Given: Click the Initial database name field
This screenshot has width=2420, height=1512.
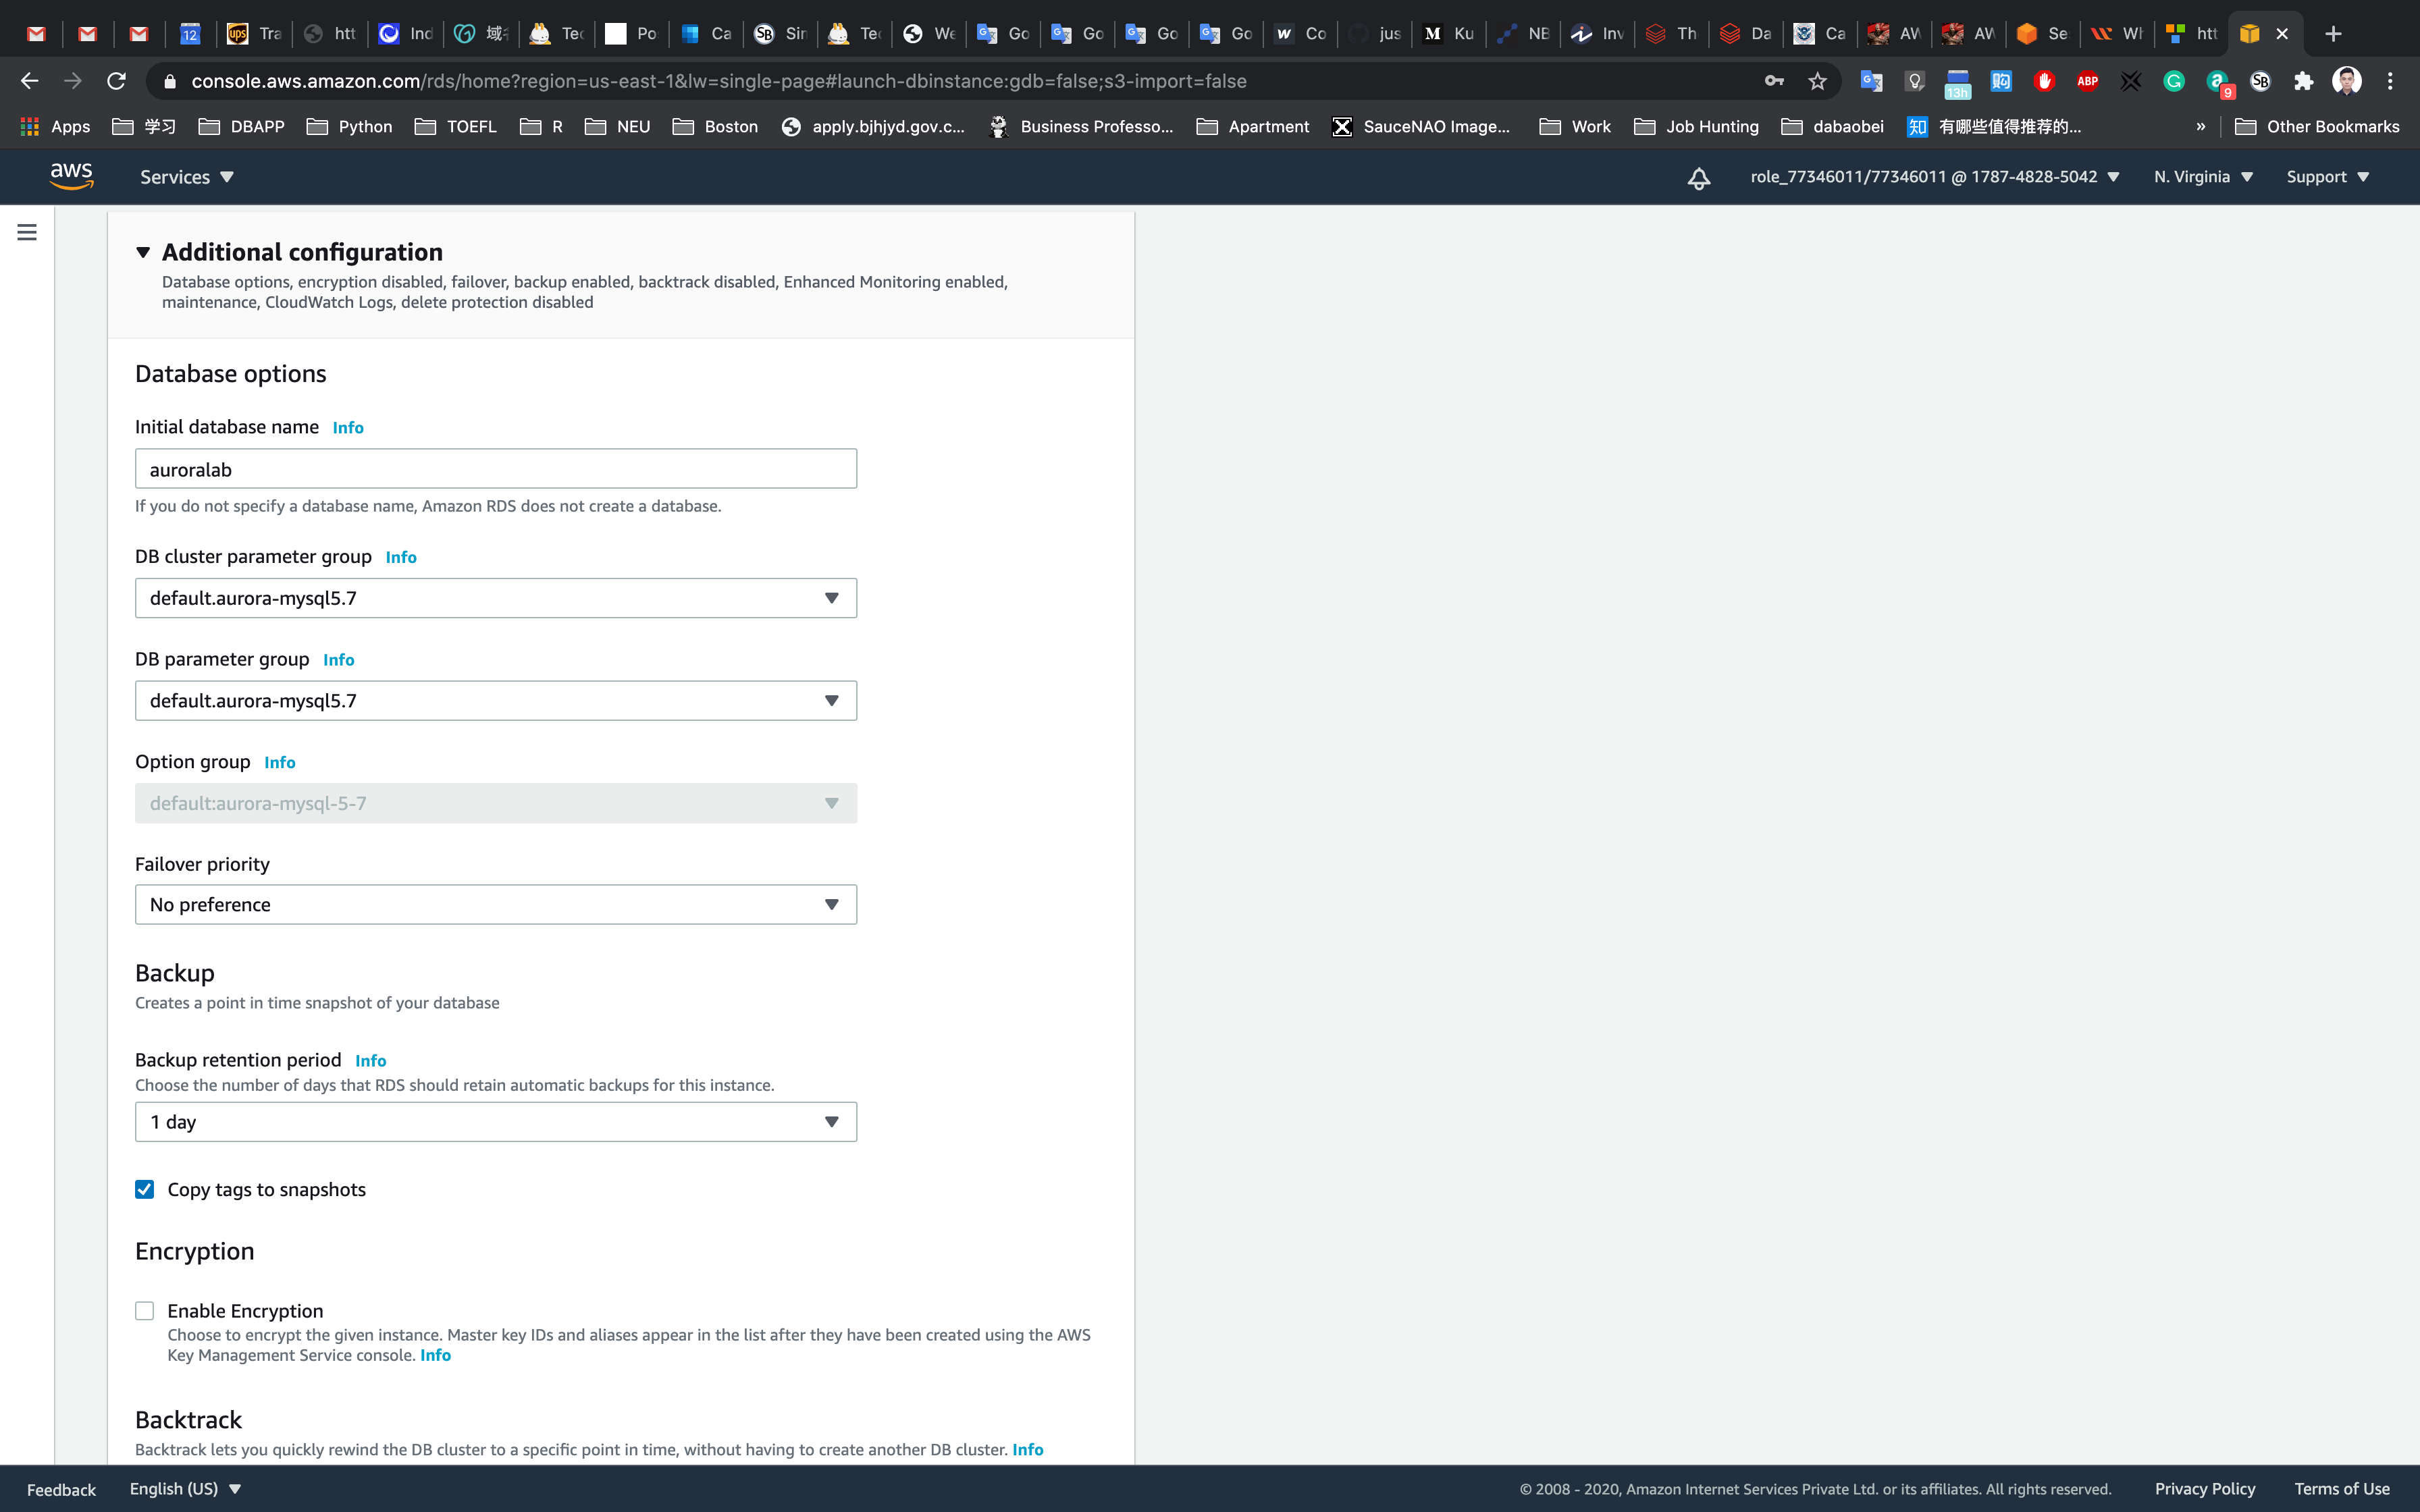Looking at the screenshot, I should pos(495,469).
